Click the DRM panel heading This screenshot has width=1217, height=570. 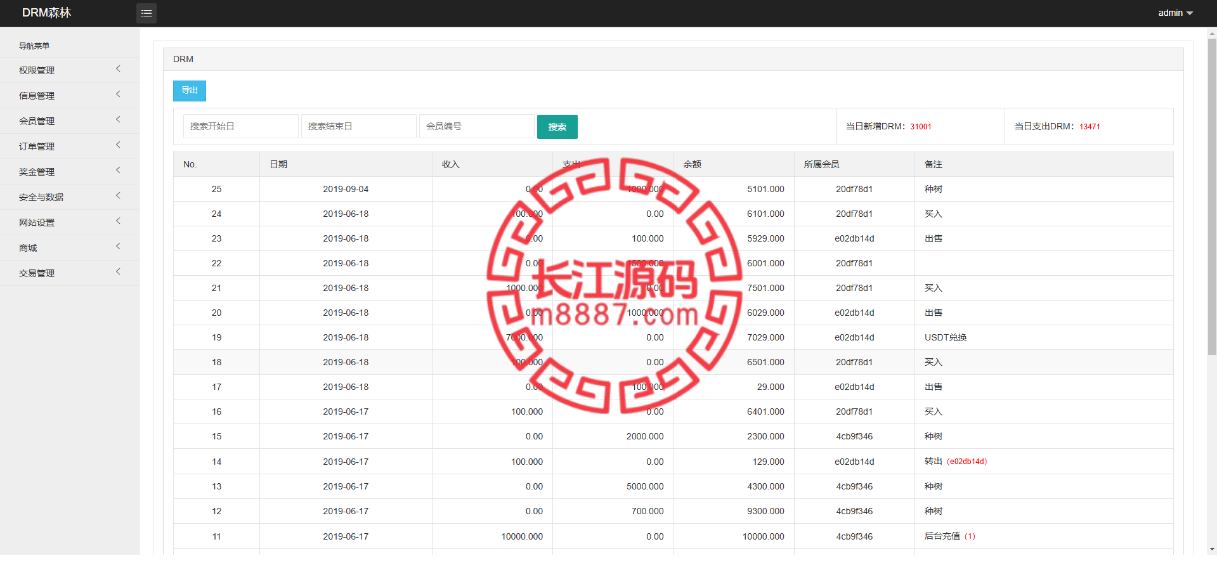[674, 59]
